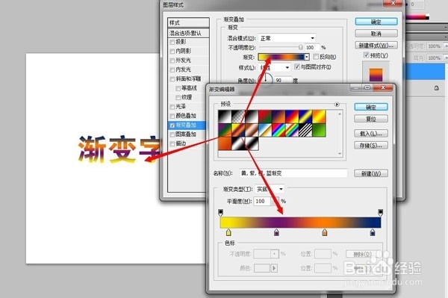Viewport: 448px width, 298px height.
Task: Select the 纹理 texture sub-item
Action: tap(187, 97)
